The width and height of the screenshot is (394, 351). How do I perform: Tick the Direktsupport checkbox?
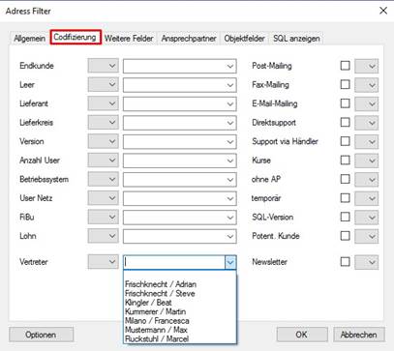(345, 123)
